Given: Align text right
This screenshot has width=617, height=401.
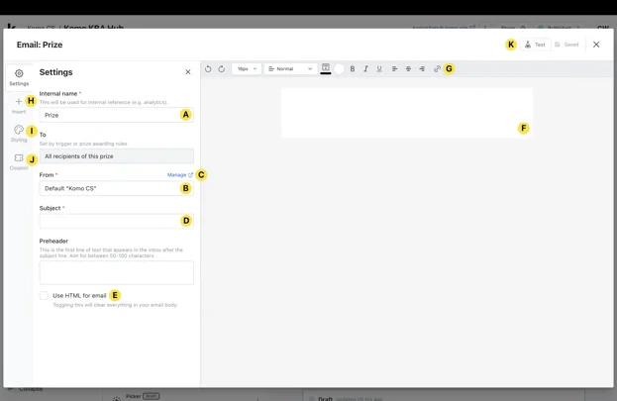Looking at the screenshot, I should pyautogui.click(x=422, y=69).
